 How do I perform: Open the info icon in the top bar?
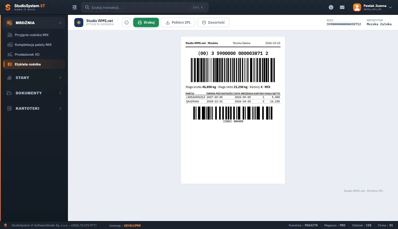coord(331,7)
